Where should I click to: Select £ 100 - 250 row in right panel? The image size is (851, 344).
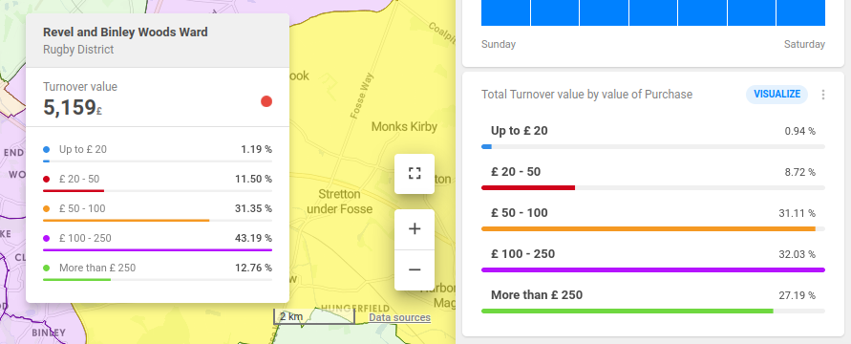point(653,261)
